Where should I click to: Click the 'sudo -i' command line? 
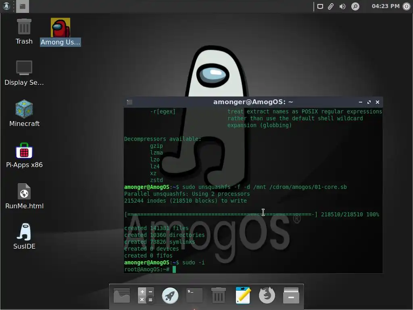(164, 262)
